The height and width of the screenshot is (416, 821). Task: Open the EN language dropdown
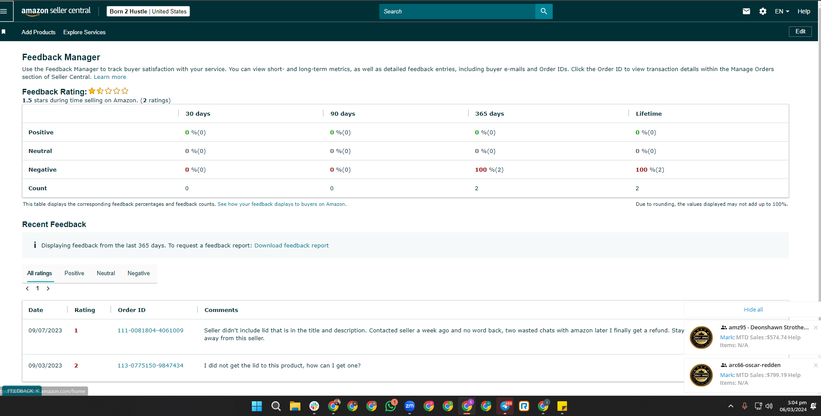point(782,11)
